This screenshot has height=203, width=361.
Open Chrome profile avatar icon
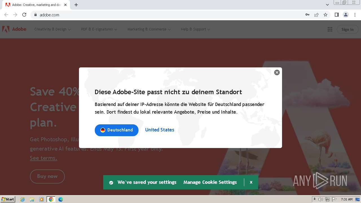(346, 15)
